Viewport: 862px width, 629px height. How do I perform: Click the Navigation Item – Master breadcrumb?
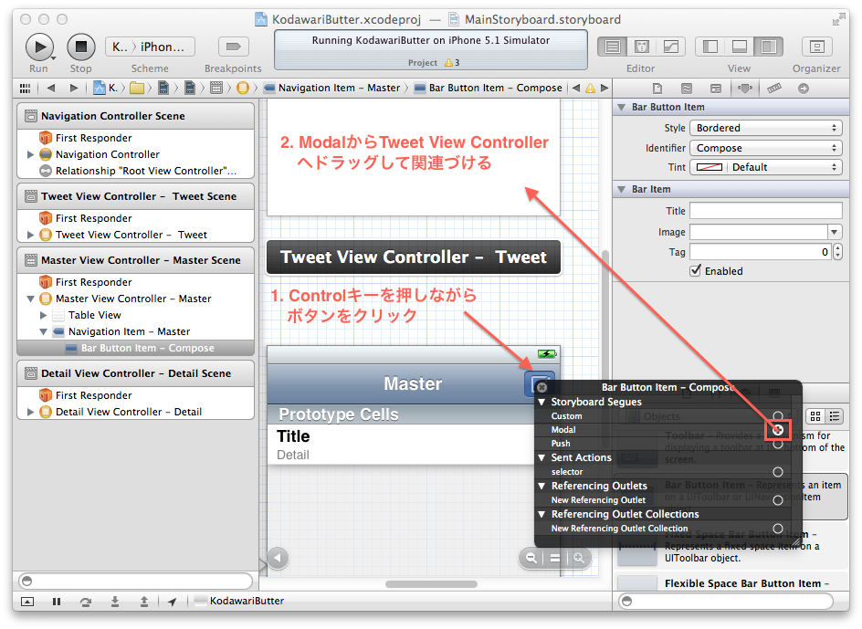pos(332,88)
